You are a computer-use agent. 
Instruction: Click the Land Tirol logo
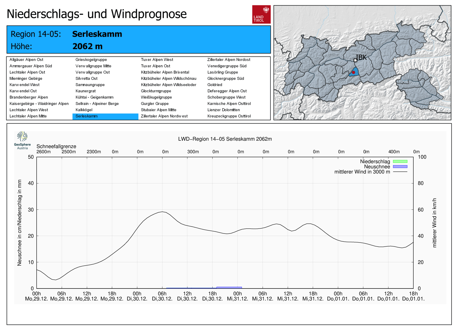[261, 14]
